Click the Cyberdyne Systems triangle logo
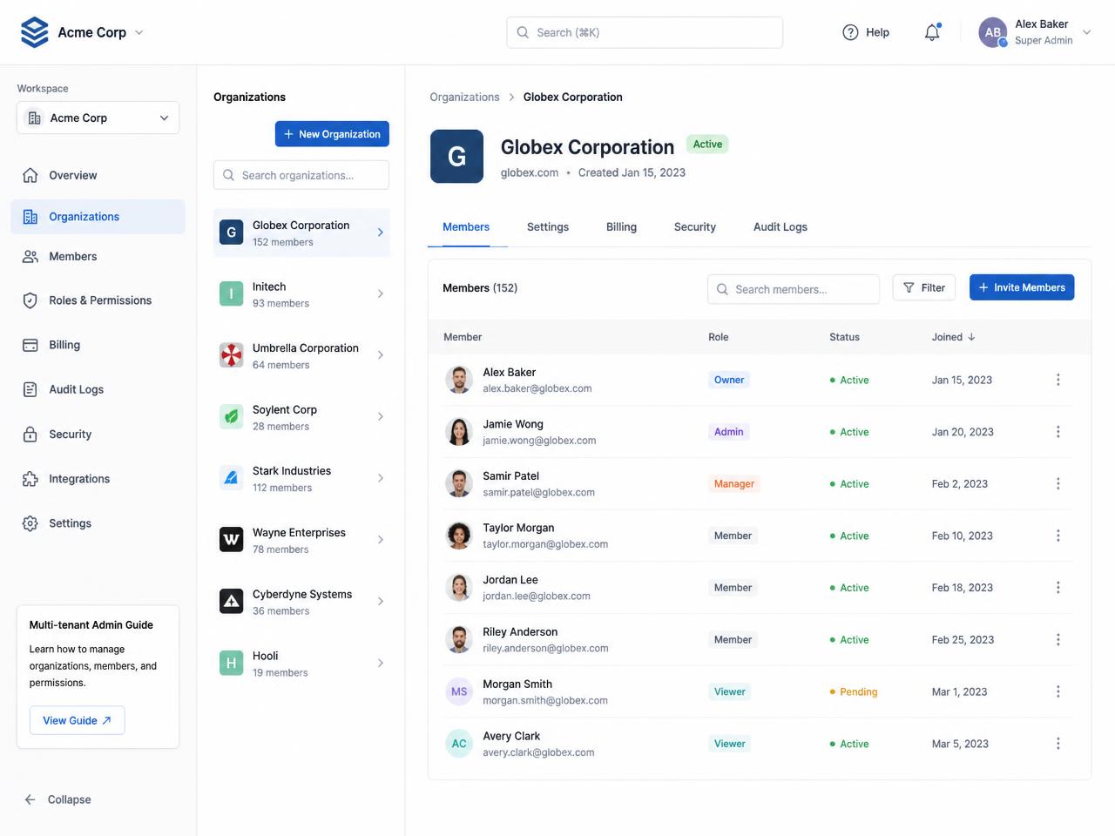Image resolution: width=1115 pixels, height=836 pixels. (x=231, y=602)
